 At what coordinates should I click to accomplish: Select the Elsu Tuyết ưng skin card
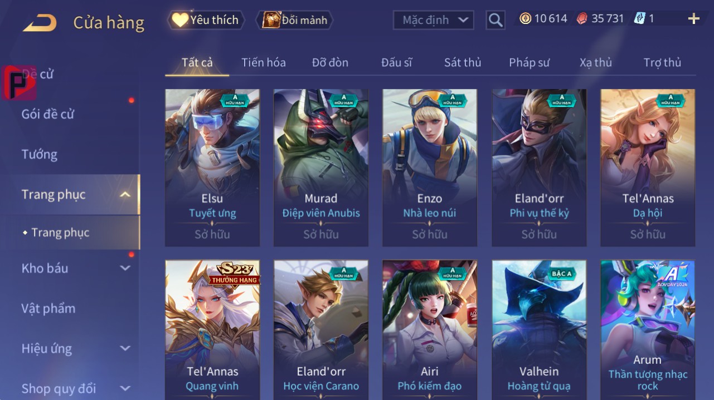212,167
